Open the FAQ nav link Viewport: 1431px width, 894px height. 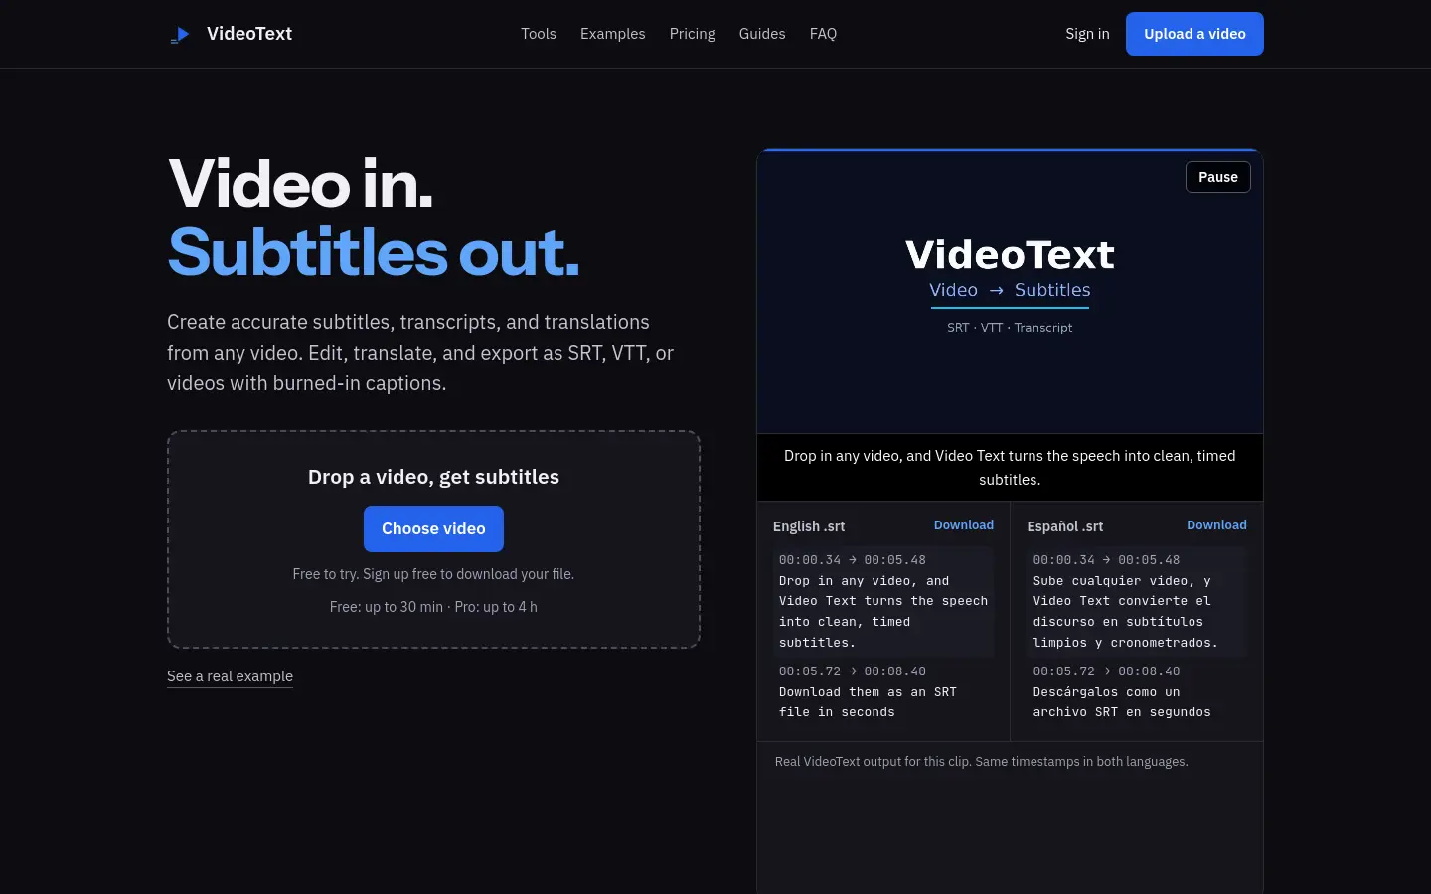coord(823,34)
